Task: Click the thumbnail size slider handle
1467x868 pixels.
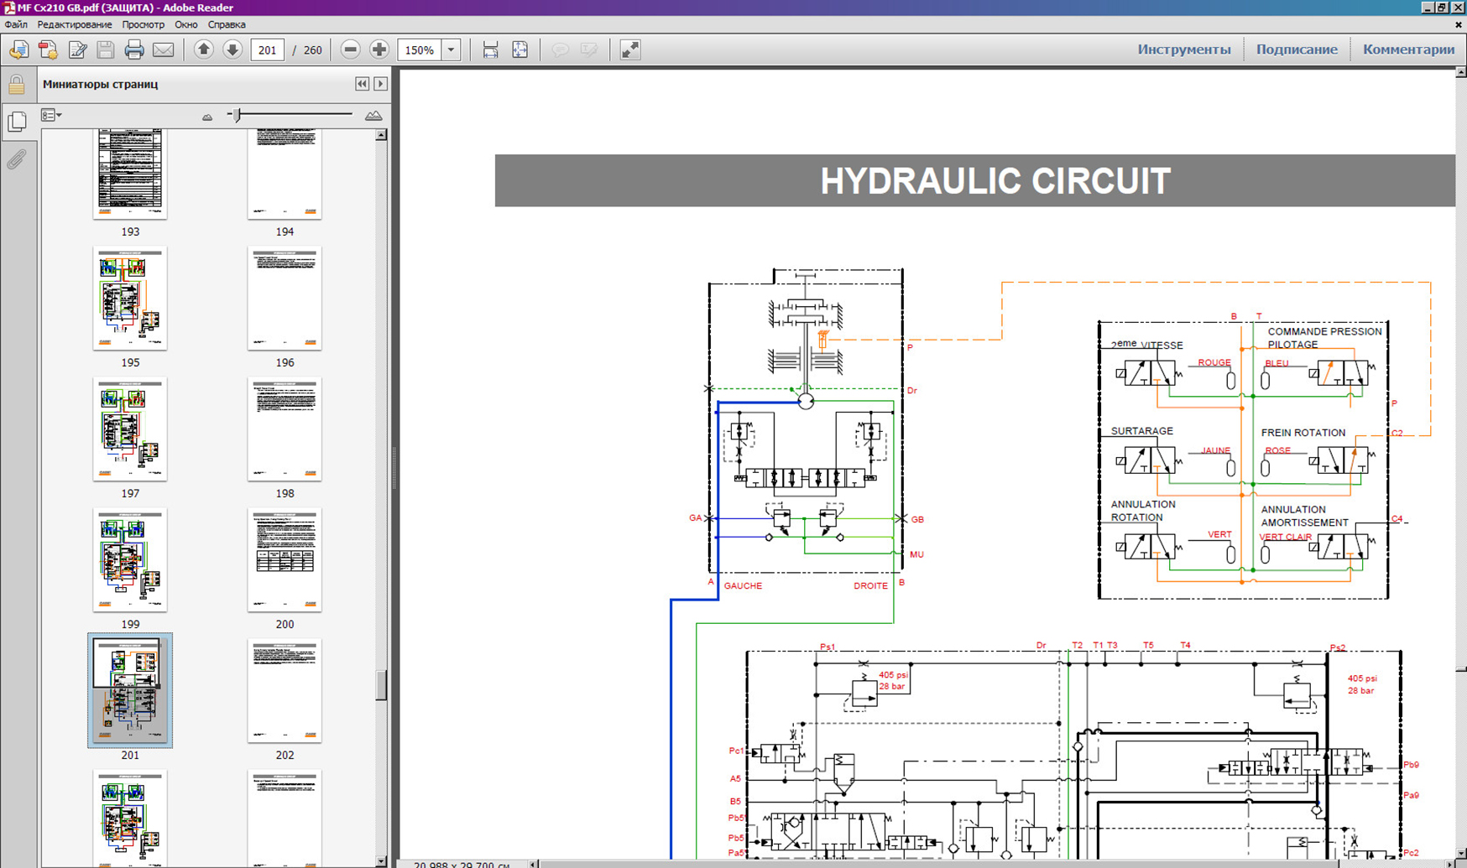Action: click(237, 115)
